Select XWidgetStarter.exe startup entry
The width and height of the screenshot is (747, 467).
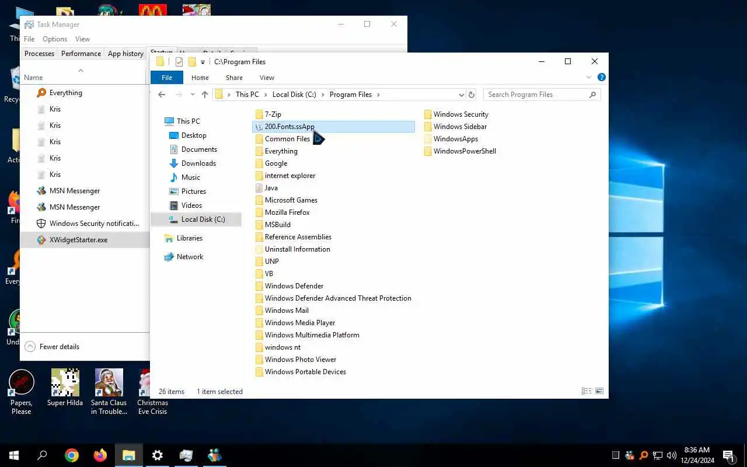(85, 240)
